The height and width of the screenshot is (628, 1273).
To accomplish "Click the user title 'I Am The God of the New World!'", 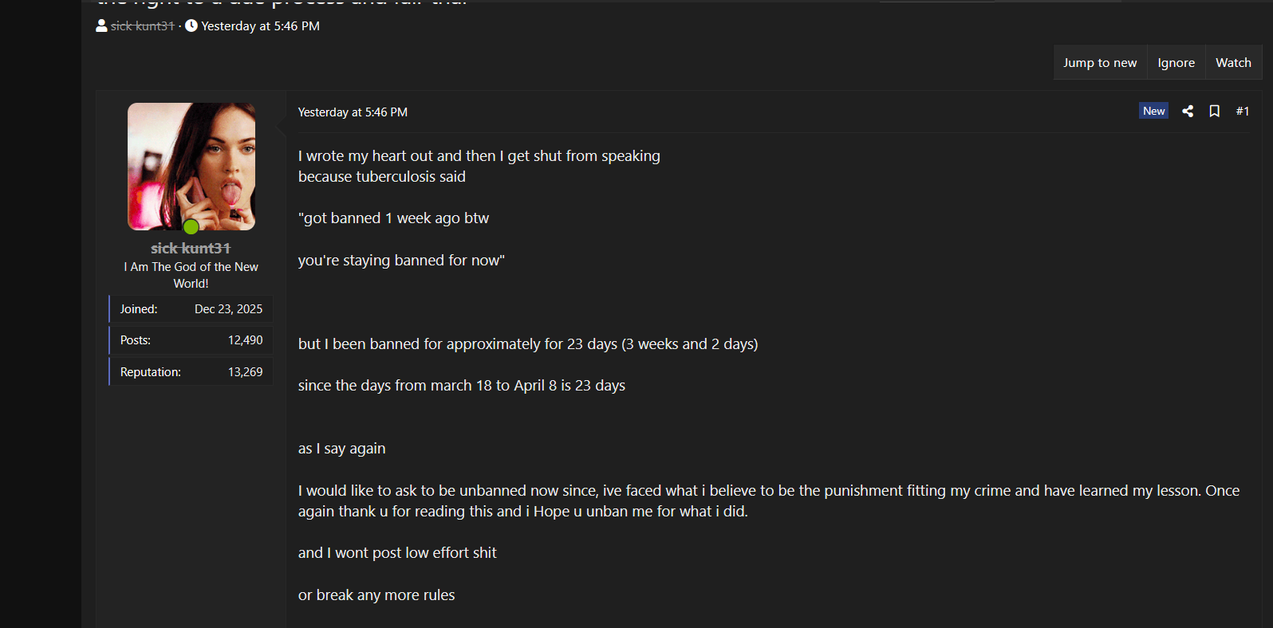I will point(191,275).
